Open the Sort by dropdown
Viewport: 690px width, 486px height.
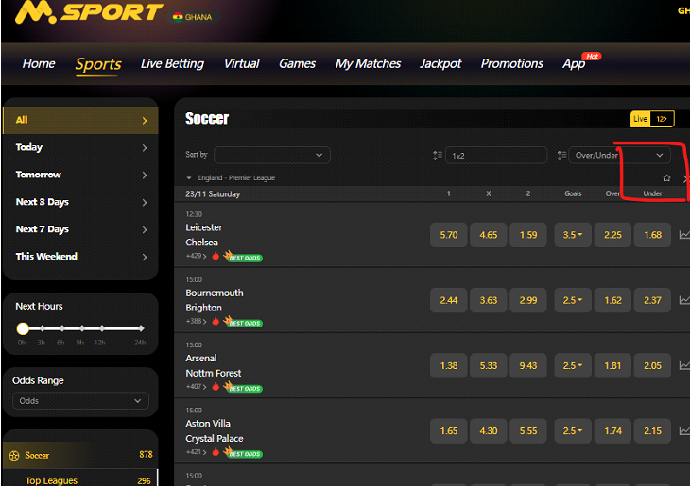tap(271, 155)
